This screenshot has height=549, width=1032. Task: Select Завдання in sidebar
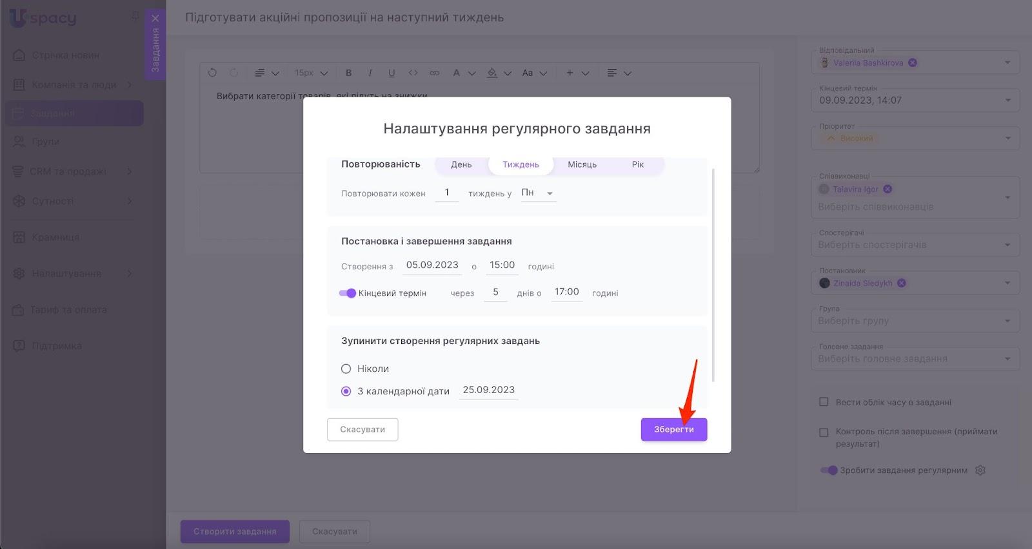click(x=74, y=113)
